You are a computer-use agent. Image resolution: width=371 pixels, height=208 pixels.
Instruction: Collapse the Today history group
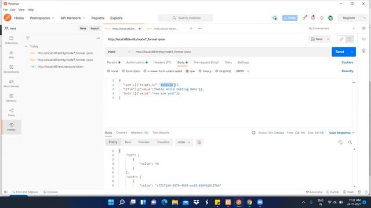(x=26, y=46)
